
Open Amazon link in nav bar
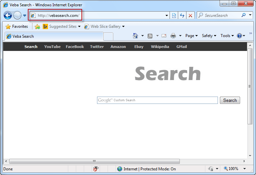pyautogui.click(x=118, y=47)
